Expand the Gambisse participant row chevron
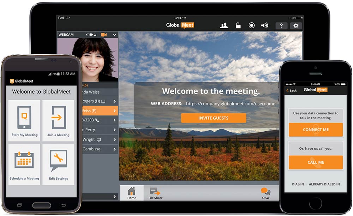Image resolution: width=353 pixels, height=216 pixels. point(115,149)
